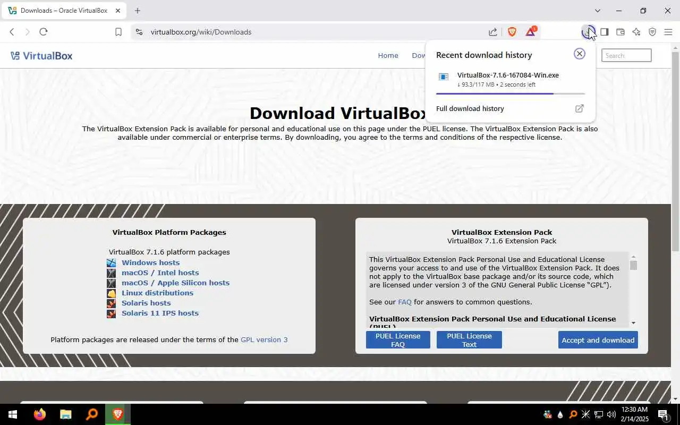Open the volume control in system tray
Screen dimensions: 680x425
point(611,414)
